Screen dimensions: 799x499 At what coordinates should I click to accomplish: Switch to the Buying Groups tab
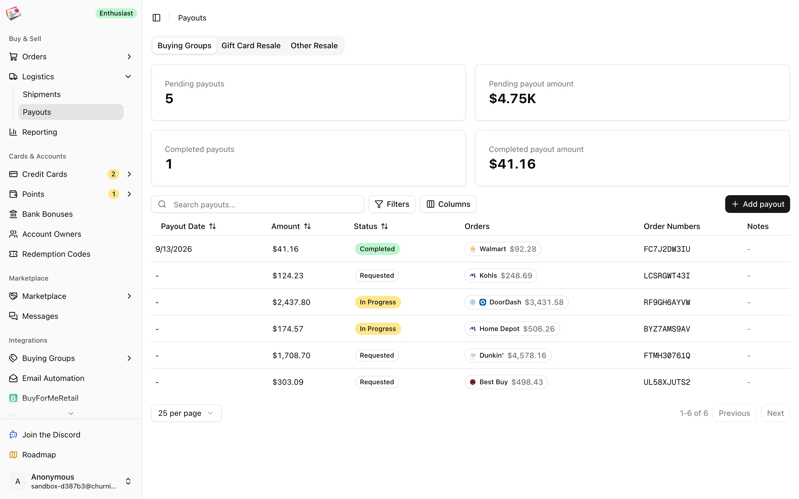tap(184, 45)
